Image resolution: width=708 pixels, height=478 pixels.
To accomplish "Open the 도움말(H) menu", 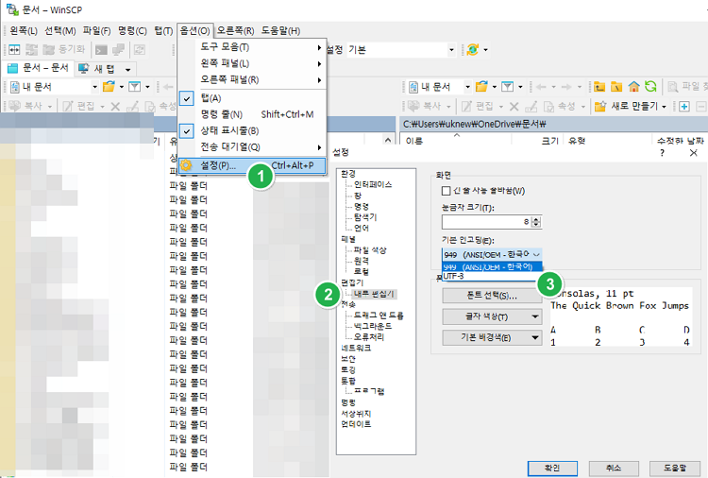I will coord(280,31).
